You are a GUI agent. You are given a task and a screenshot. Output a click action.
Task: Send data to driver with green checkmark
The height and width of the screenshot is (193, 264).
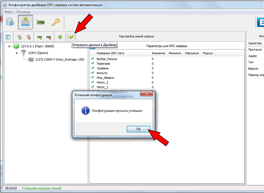[x=71, y=37]
